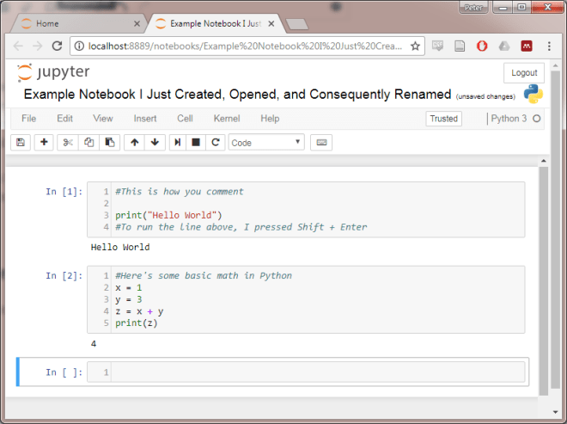Click the gray screen-shaped extension icon
This screenshot has height=424, width=567.
pos(437,46)
